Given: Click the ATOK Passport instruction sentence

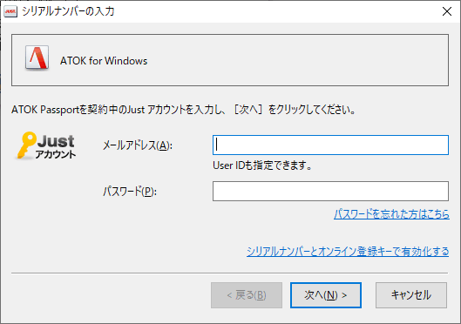Looking at the screenshot, I should [184, 110].
